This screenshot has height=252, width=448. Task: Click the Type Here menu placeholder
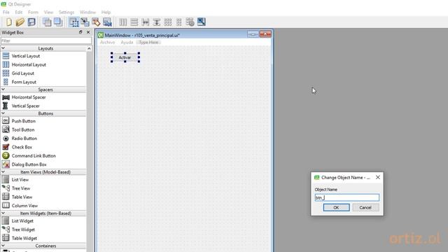pos(148,42)
